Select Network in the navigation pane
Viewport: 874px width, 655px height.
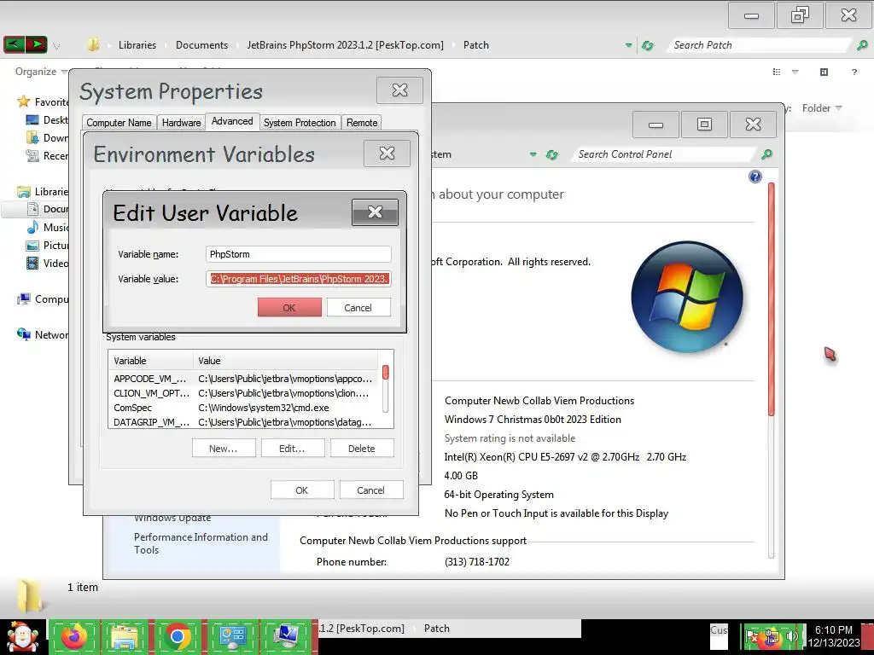[x=43, y=334]
